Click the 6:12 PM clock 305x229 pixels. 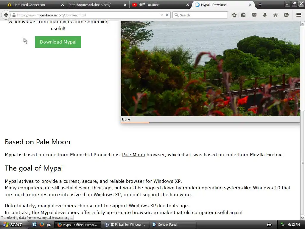[x=294, y=225]
